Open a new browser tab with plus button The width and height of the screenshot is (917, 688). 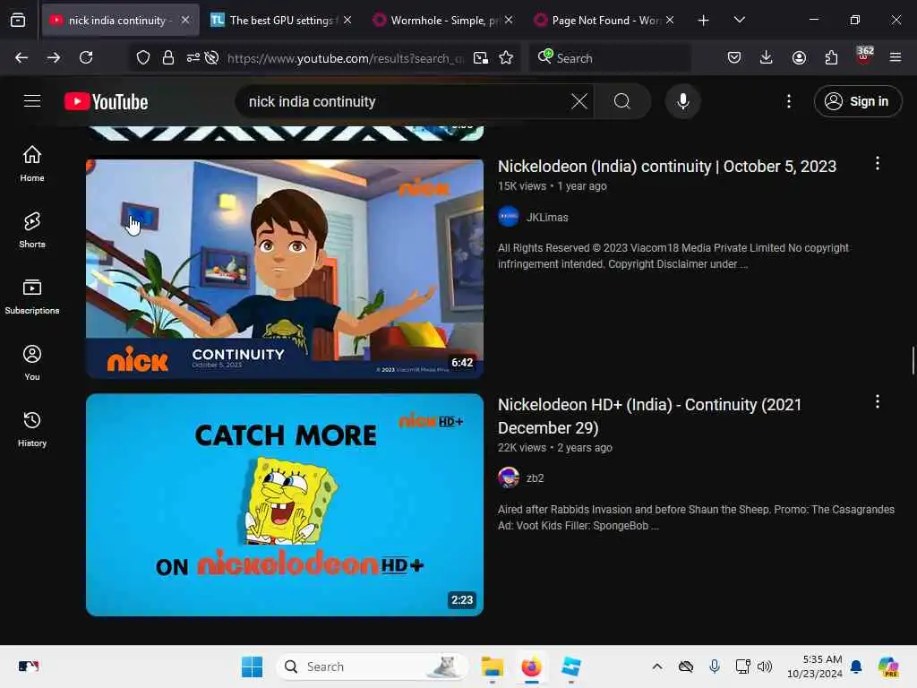click(x=704, y=21)
